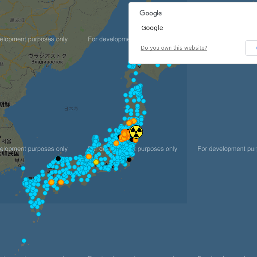The image size is (257, 257).
Task: Click the orange marker just below the radiation icon
Action: click(x=135, y=140)
